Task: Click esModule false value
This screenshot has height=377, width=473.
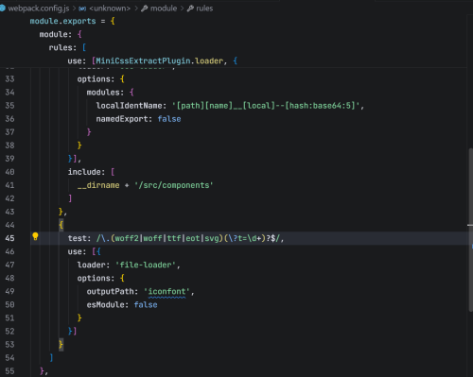Action: pyautogui.click(x=146, y=305)
